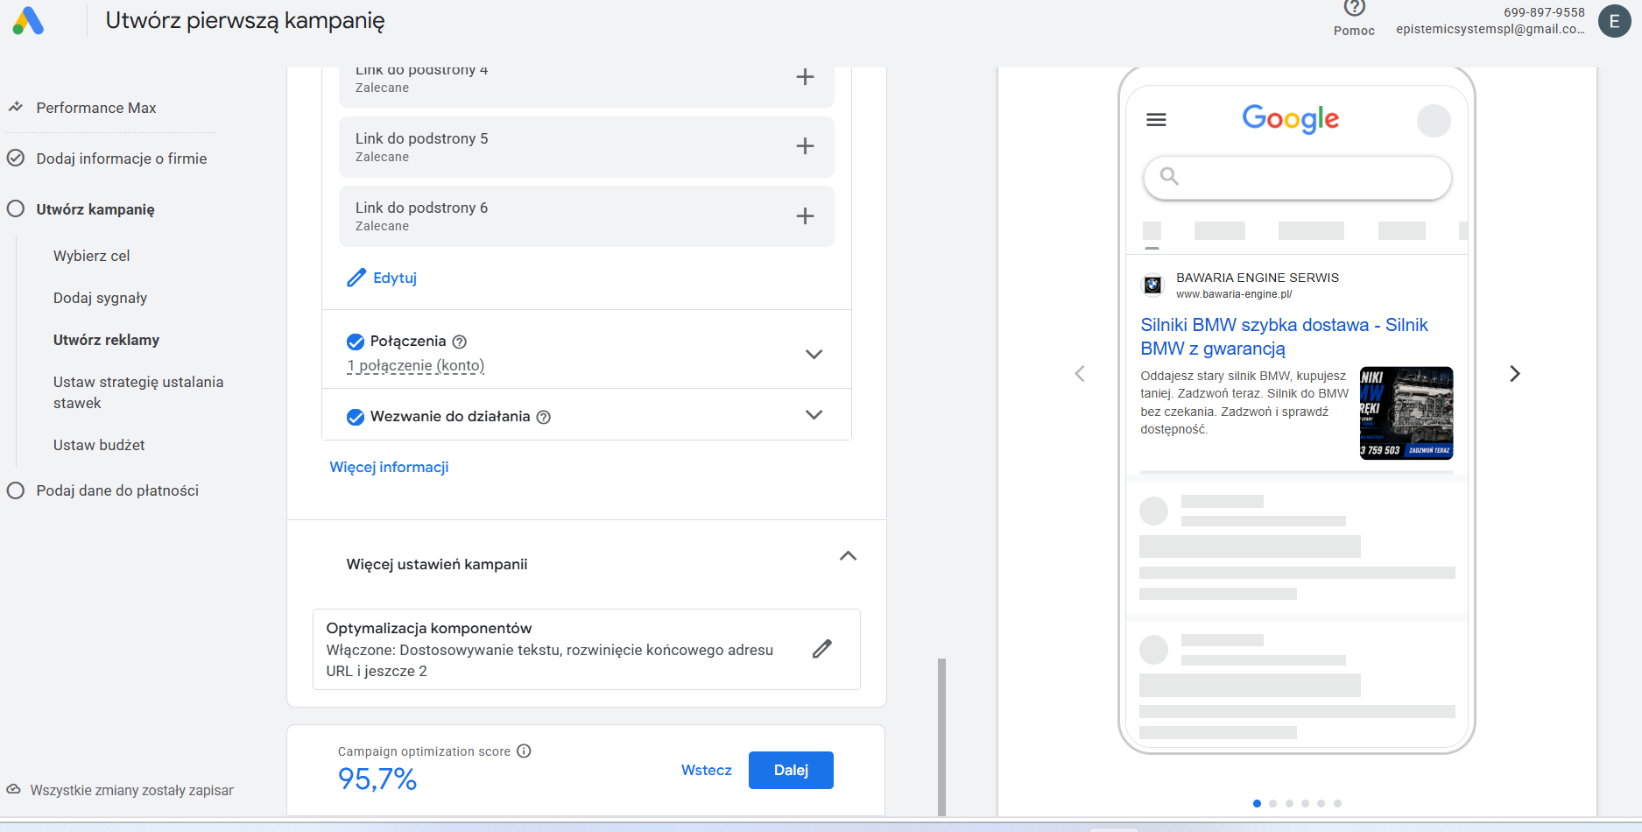This screenshot has height=832, width=1642.
Task: Select Podaj dane do płatności step circle
Action: pos(16,490)
